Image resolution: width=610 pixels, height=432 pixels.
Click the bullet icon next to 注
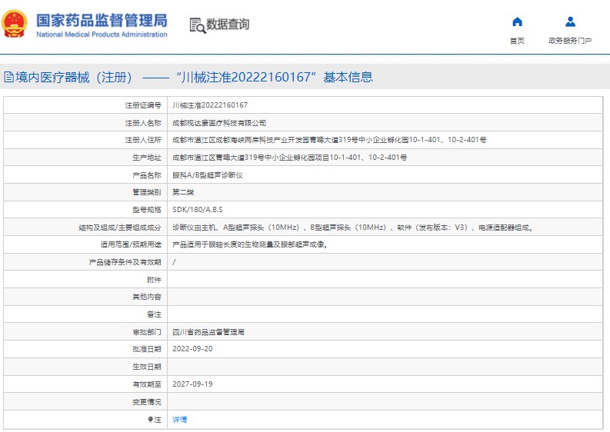click(x=150, y=419)
